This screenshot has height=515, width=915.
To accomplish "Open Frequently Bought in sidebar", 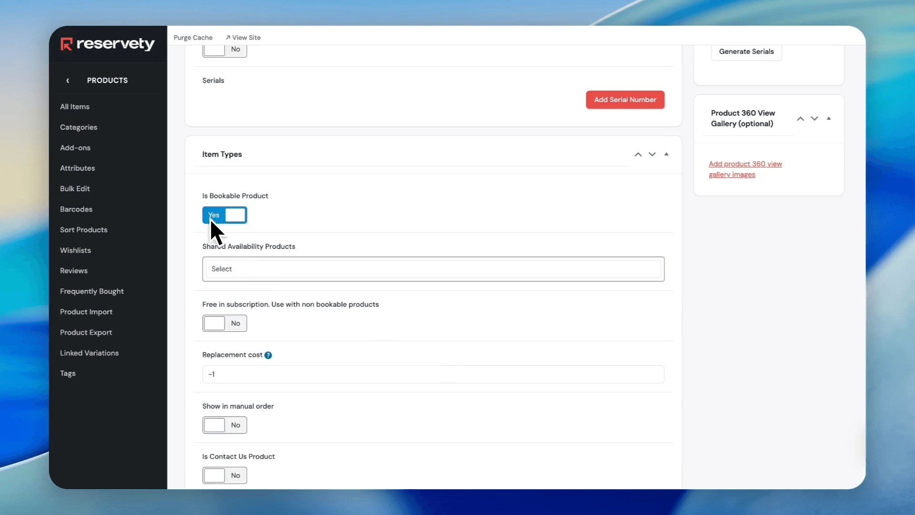I will tap(92, 291).
